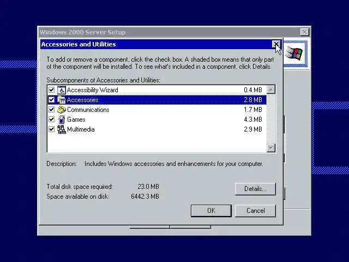This screenshot has width=349, height=262.
Task: Toggle the Accessories checkbox
Action: 51,100
